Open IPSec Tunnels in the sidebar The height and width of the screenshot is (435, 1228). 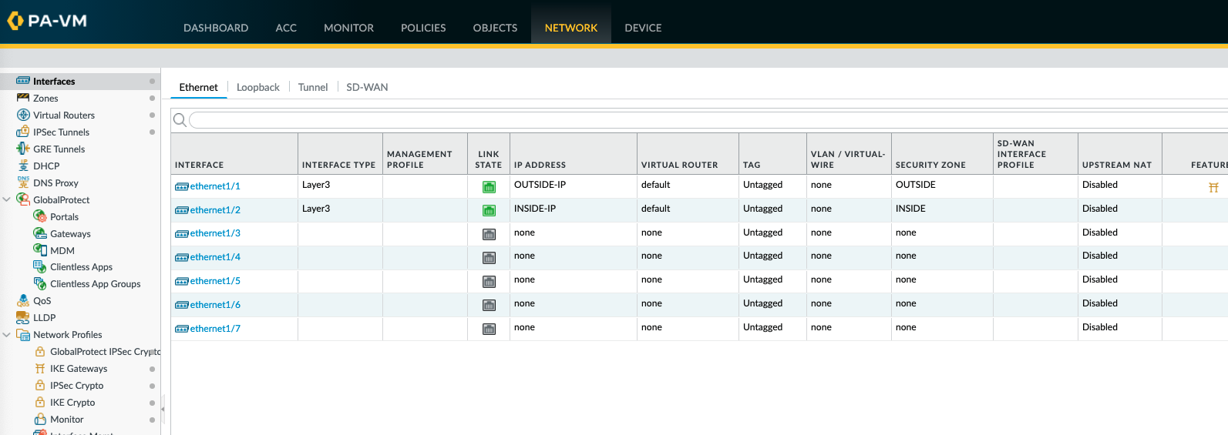61,132
